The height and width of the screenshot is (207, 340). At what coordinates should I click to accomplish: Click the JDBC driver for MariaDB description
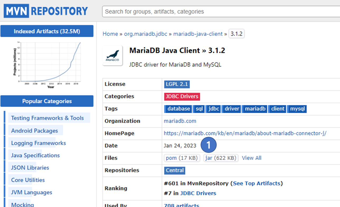(x=175, y=65)
